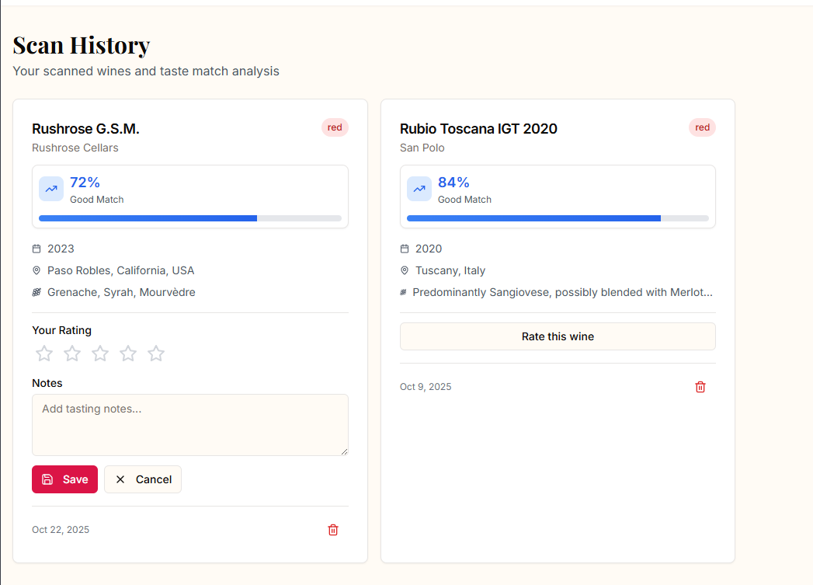Viewport: 813px width, 585px height.
Task: Click the calendar icon next to 2023
Action: tap(36, 249)
